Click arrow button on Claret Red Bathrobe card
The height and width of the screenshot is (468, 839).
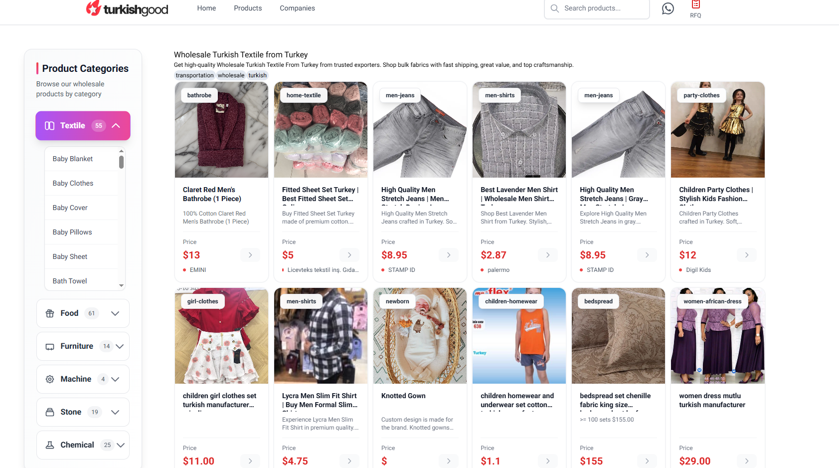pos(250,255)
